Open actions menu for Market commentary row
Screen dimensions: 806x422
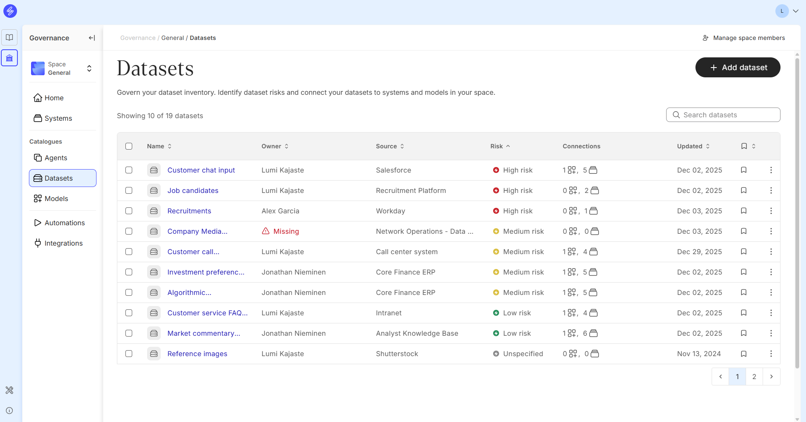point(771,333)
